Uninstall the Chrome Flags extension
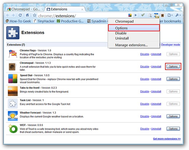189x150 pixels. pyautogui.click(x=156, y=54)
